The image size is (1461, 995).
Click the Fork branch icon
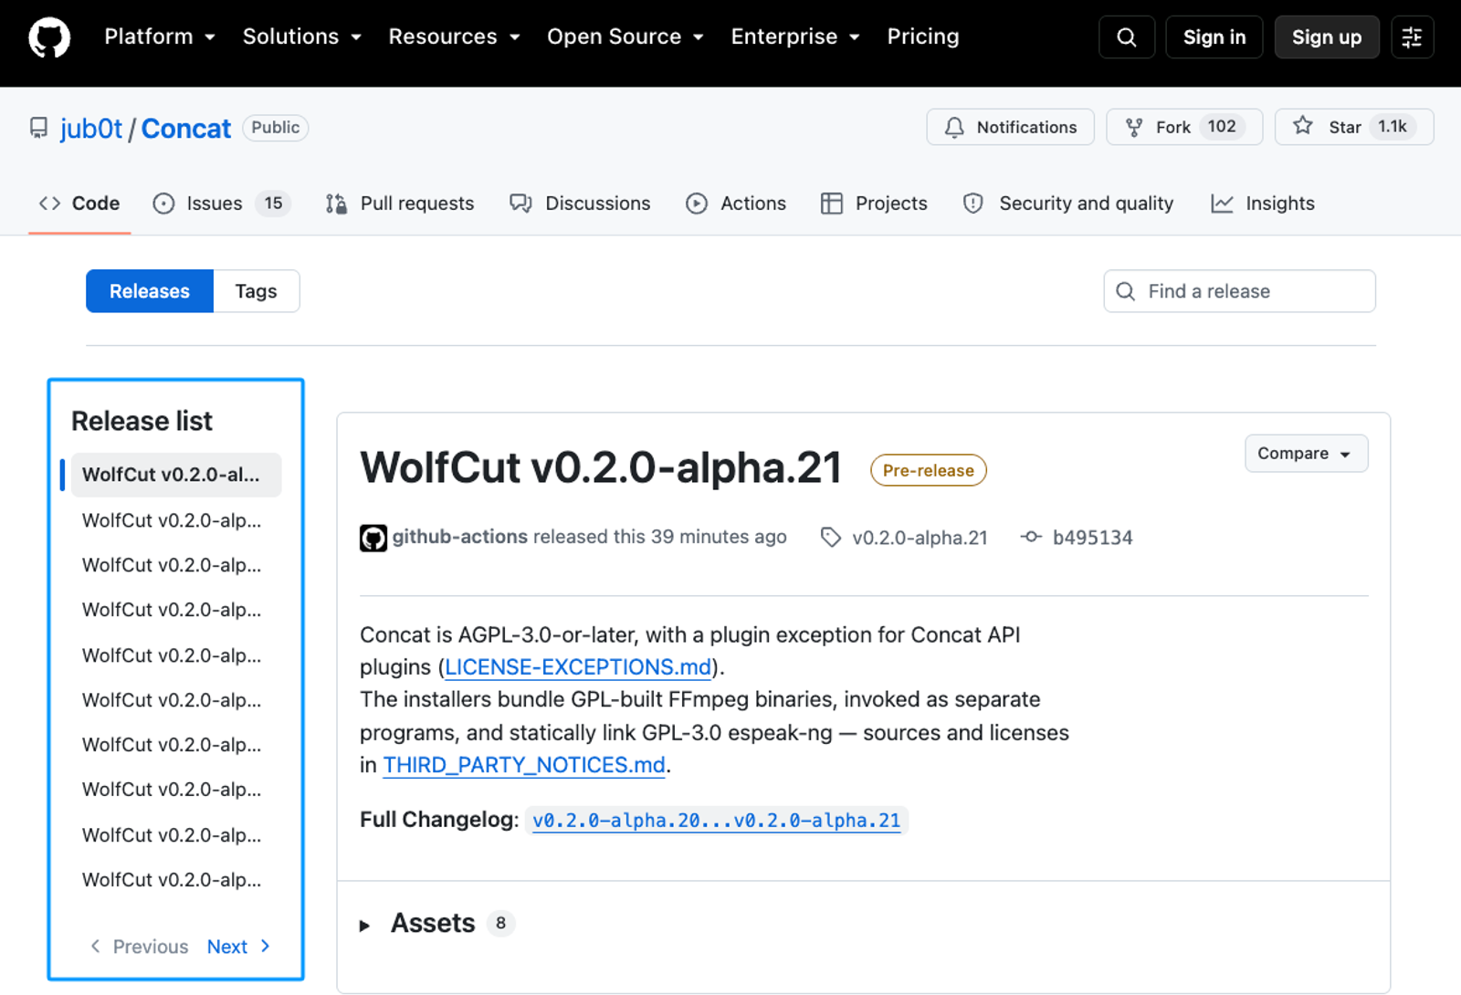point(1134,127)
